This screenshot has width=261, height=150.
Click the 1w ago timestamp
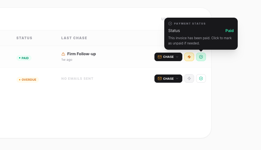(x=67, y=60)
